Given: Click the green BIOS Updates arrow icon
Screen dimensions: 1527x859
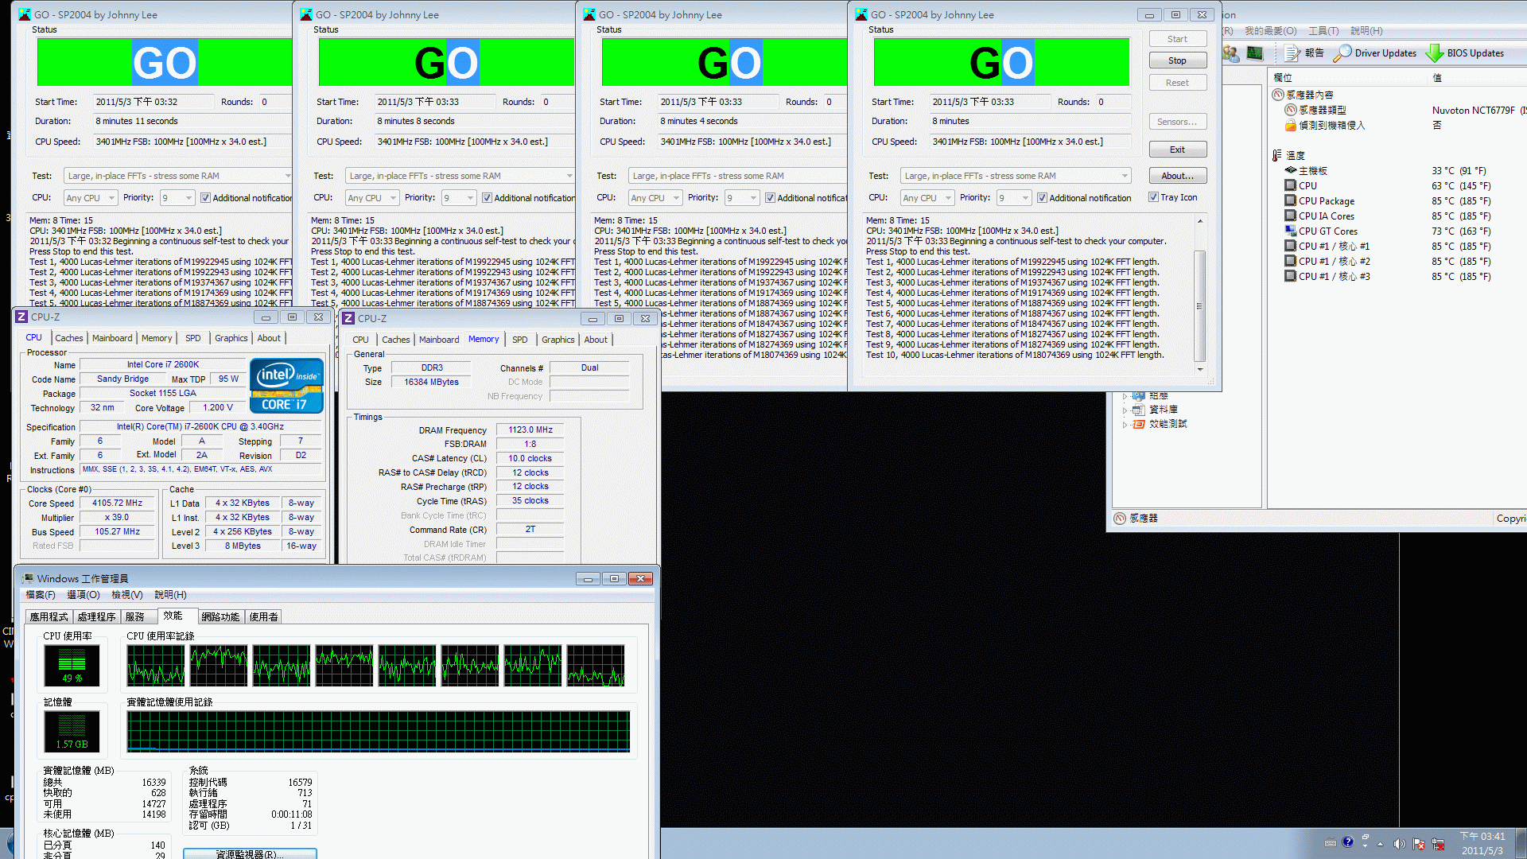Looking at the screenshot, I should coord(1435,53).
